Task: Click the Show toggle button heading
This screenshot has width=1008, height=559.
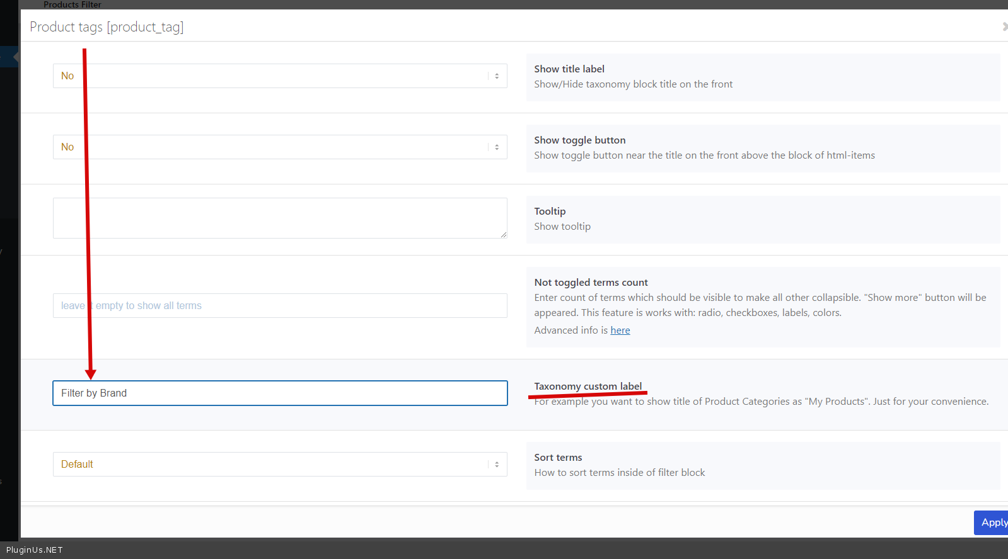Action: tap(579, 140)
